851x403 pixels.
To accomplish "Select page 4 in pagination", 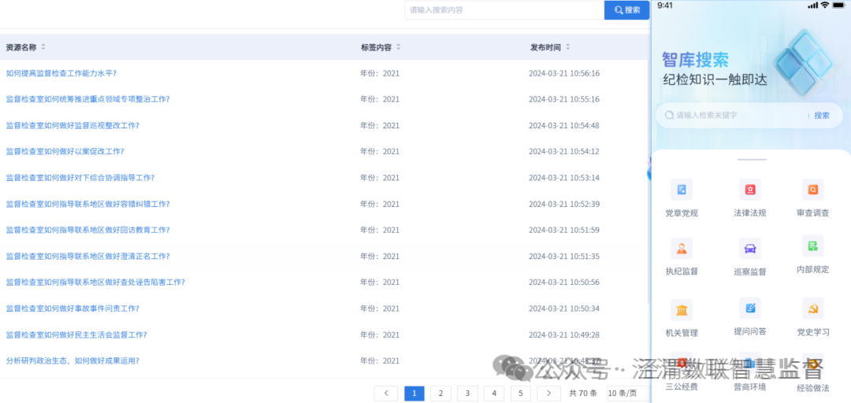I will tap(494, 394).
